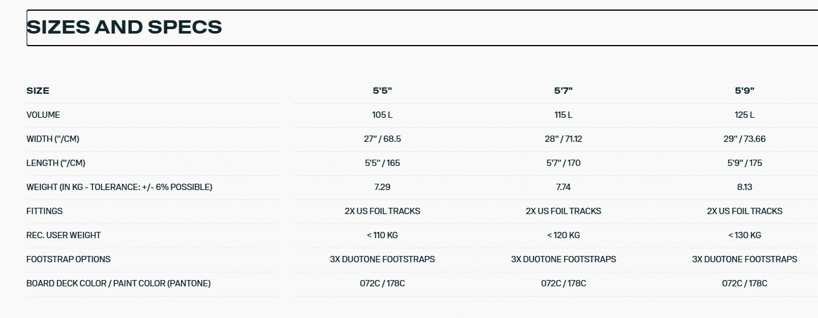
Task: Click the 105 L volume value
Action: click(382, 115)
